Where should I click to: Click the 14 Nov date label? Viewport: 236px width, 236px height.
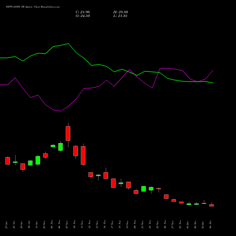point(105,225)
